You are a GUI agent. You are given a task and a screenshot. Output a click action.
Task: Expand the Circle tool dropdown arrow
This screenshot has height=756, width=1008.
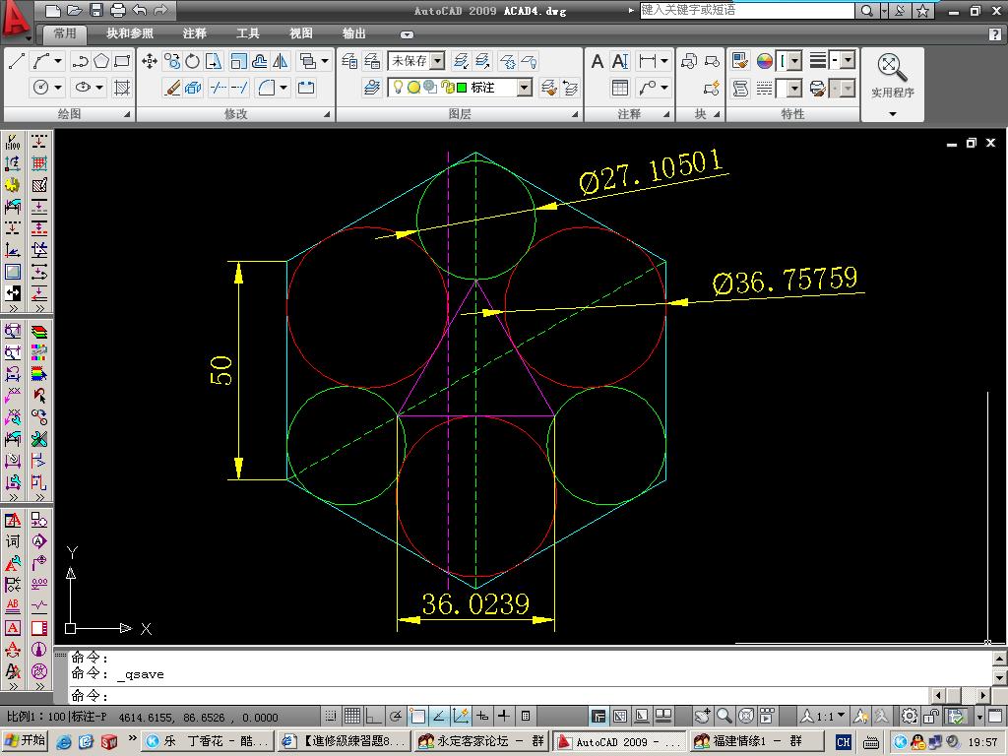58,88
